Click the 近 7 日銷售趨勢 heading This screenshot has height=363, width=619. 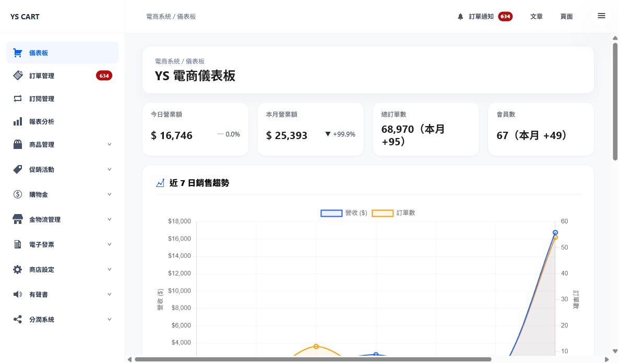coord(199,183)
